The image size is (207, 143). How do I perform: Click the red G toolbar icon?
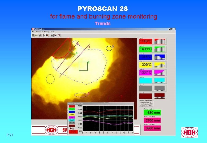(59, 35)
